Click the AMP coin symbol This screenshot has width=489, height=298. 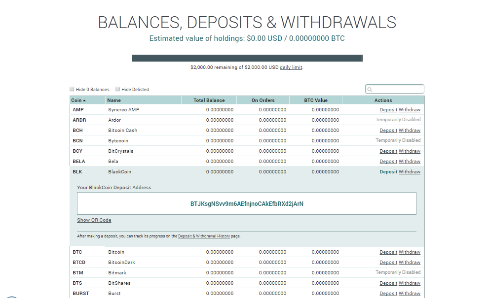pos(78,110)
